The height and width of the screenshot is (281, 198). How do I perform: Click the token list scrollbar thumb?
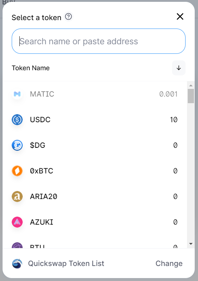click(191, 96)
